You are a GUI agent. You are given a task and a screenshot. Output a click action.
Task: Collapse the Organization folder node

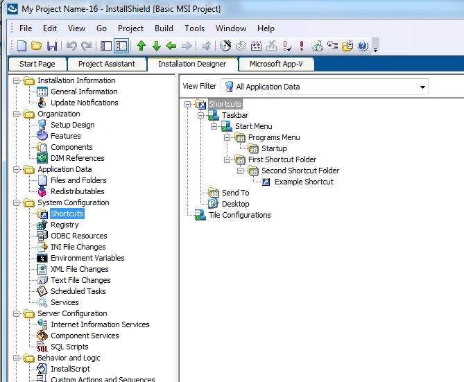click(17, 114)
